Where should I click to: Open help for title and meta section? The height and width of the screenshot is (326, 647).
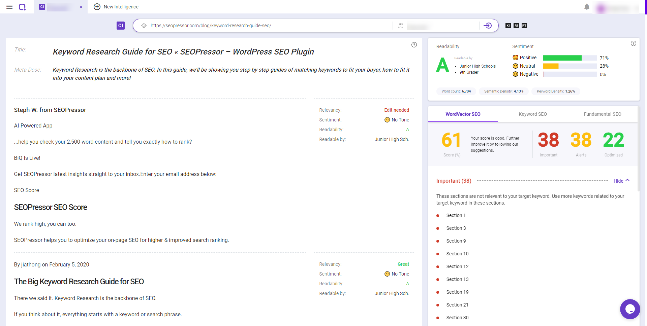pyautogui.click(x=414, y=45)
